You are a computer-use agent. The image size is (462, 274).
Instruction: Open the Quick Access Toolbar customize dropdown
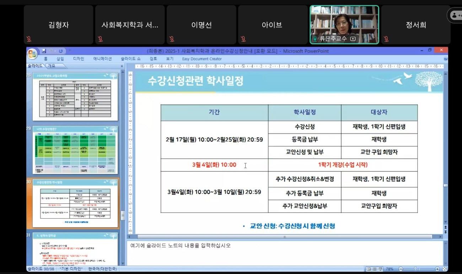click(69, 50)
